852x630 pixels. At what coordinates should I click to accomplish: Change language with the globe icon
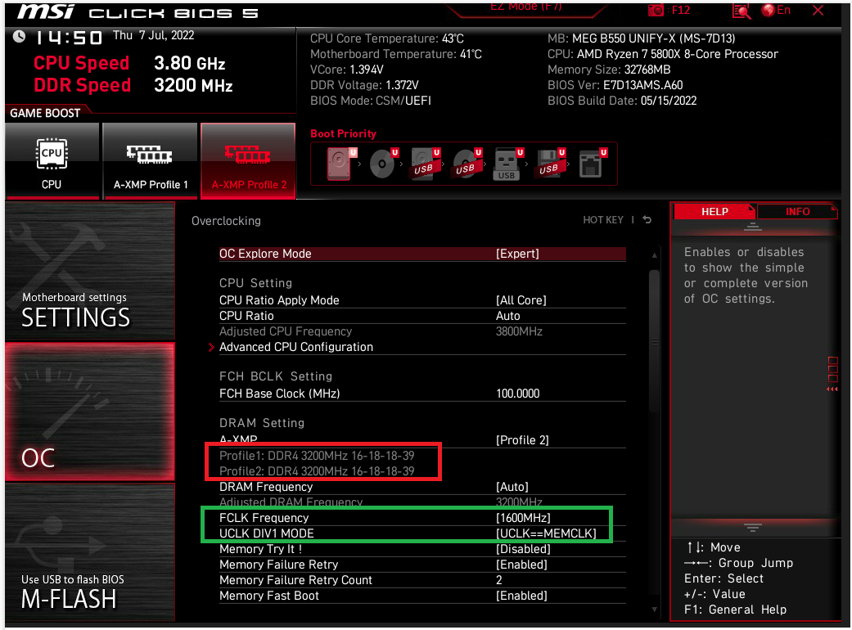[x=768, y=10]
